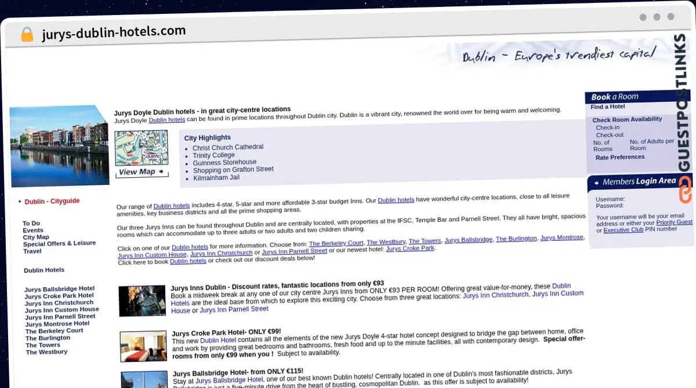
Task: Click the Guinness Storehouse highlight text
Action: click(224, 162)
